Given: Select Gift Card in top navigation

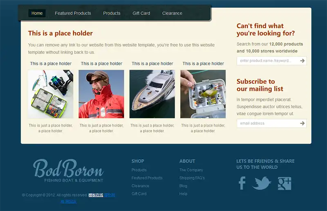Looking at the screenshot, I should (141, 13).
